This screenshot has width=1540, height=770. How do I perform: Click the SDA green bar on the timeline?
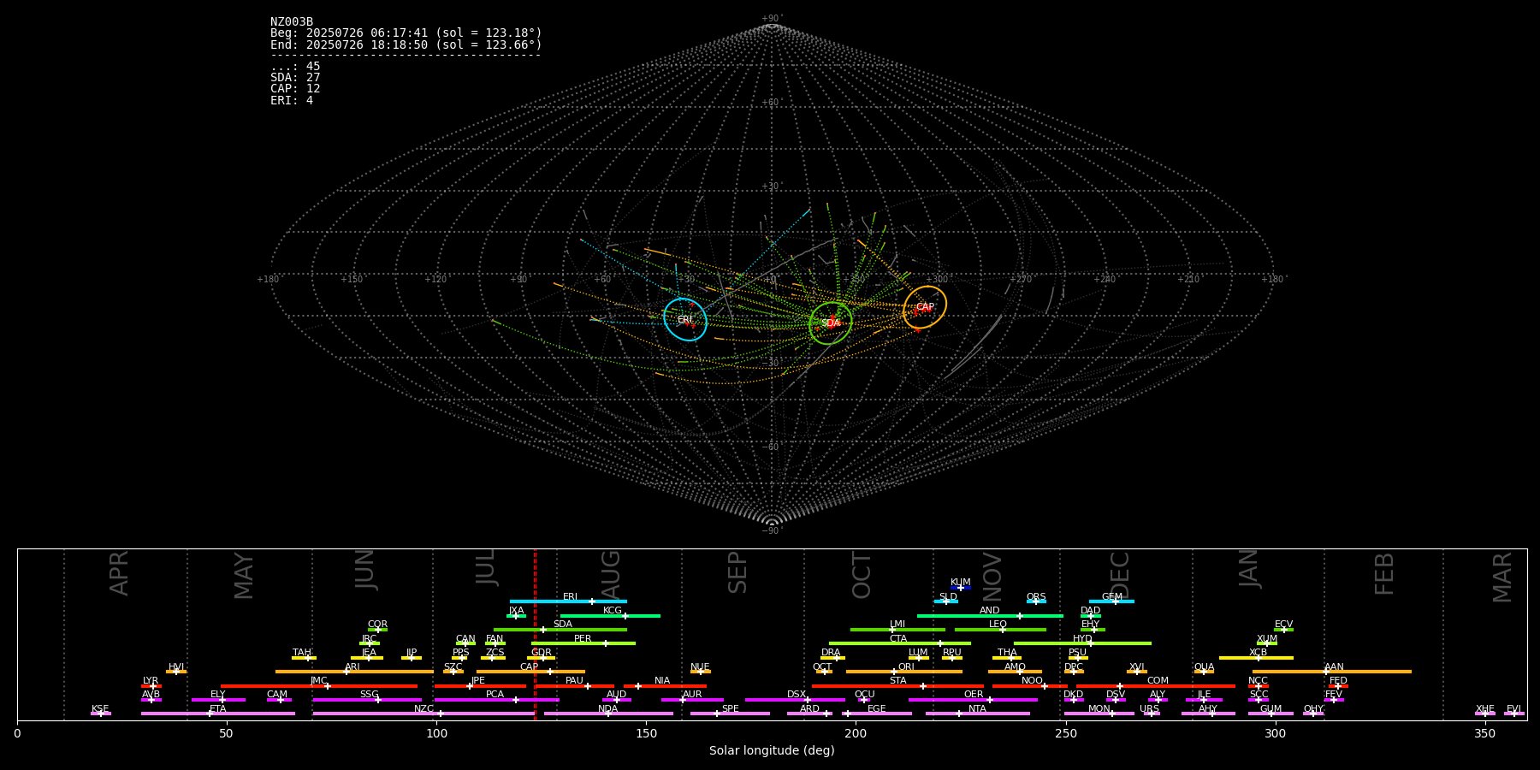click(x=560, y=630)
